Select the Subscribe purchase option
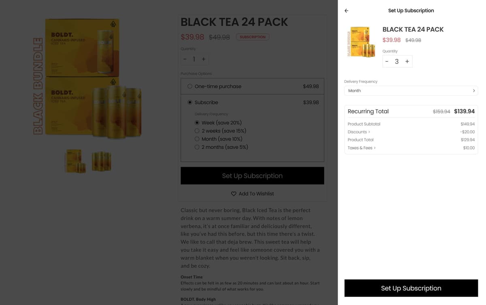Screen dimensions: 486x305 pyautogui.click(x=190, y=102)
